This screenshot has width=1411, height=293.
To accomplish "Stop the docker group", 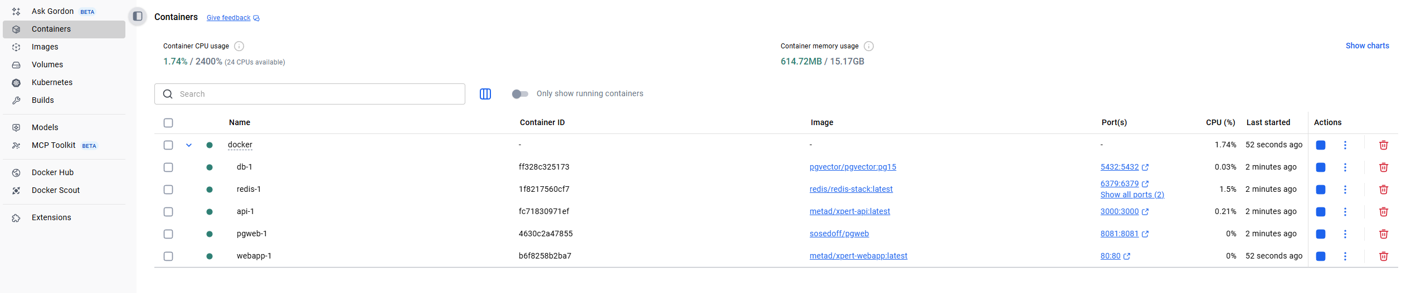I will [x=1321, y=145].
